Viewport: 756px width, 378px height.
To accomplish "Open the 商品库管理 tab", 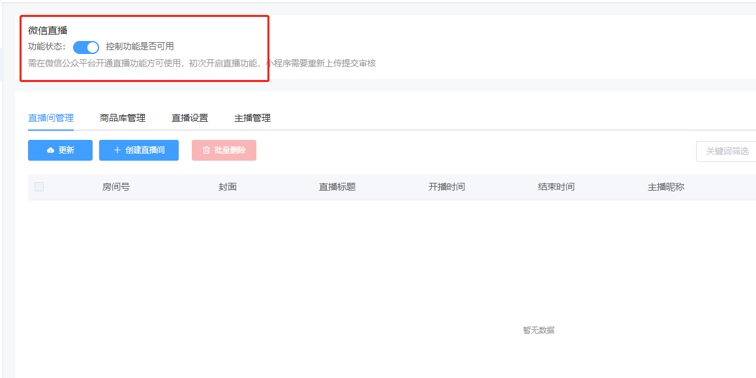I will click(123, 118).
